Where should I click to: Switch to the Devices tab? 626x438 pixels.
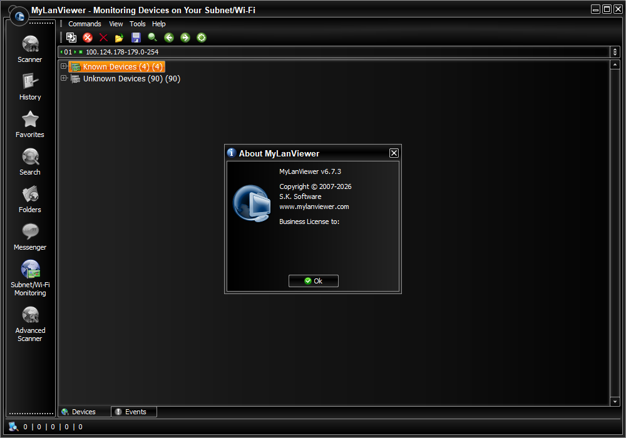pos(85,412)
